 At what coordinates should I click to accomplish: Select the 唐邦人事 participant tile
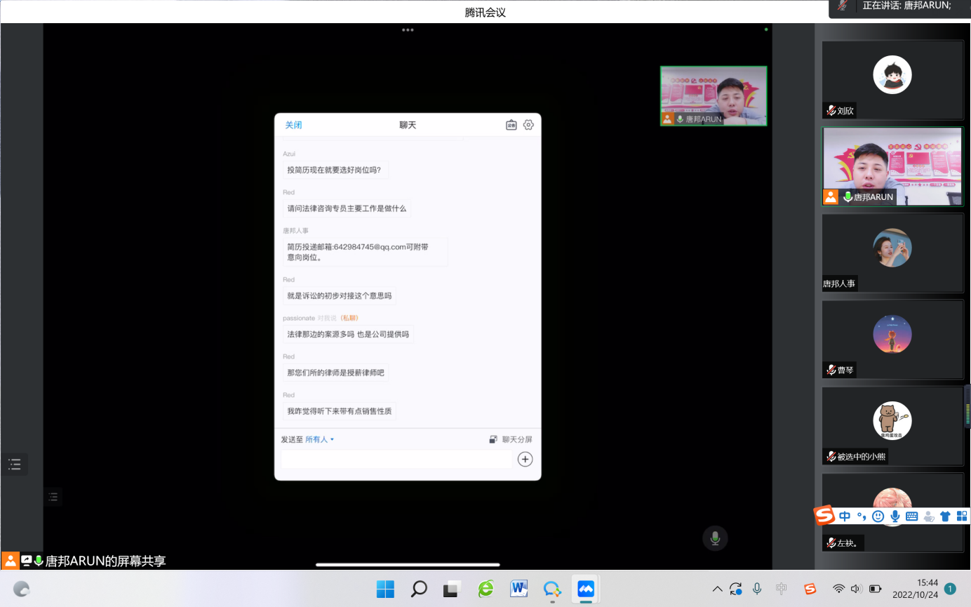coord(892,253)
